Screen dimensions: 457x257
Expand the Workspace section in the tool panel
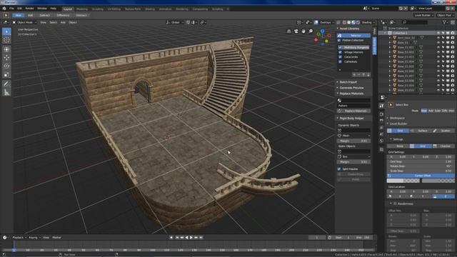pyautogui.click(x=397, y=118)
